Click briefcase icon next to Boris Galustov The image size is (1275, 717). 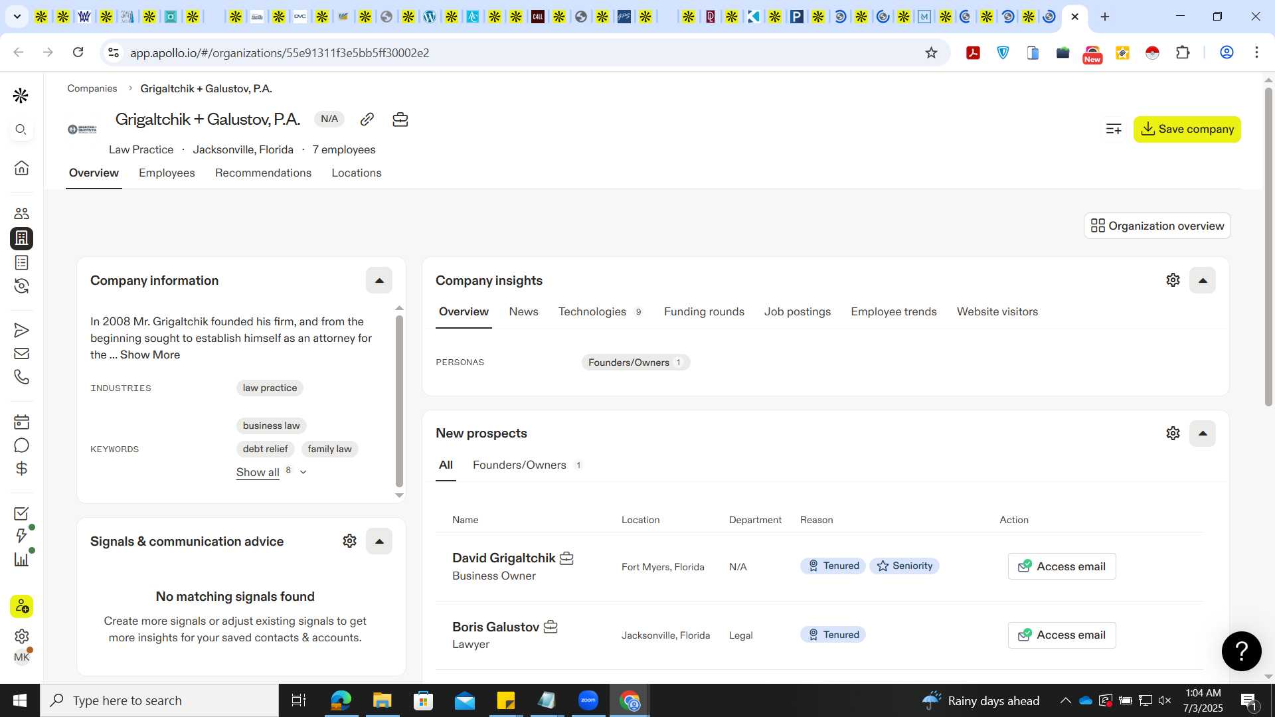click(551, 627)
